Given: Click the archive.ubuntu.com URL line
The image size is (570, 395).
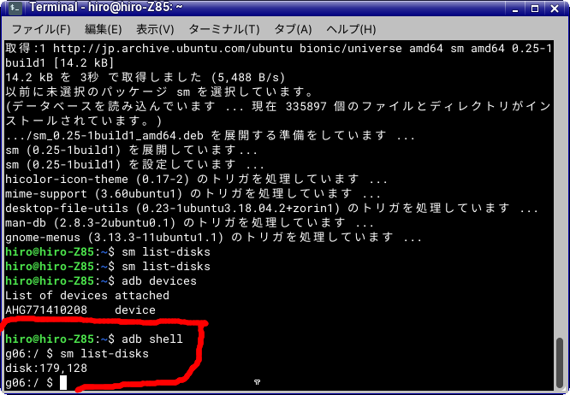Looking at the screenshot, I should (279, 48).
